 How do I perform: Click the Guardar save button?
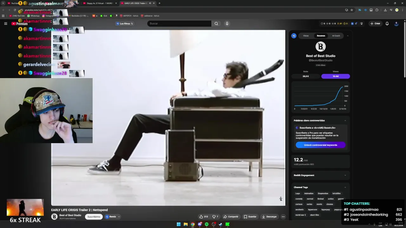click(x=250, y=217)
